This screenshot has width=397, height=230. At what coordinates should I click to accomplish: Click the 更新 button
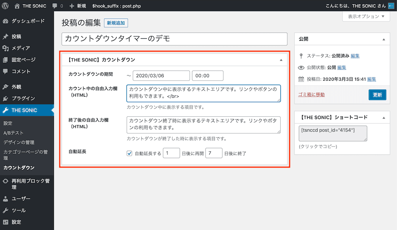[377, 95]
